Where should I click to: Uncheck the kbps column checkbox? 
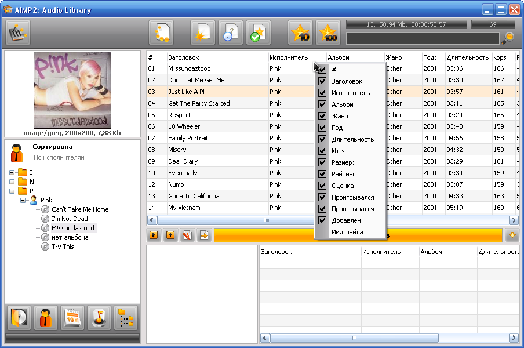point(322,151)
